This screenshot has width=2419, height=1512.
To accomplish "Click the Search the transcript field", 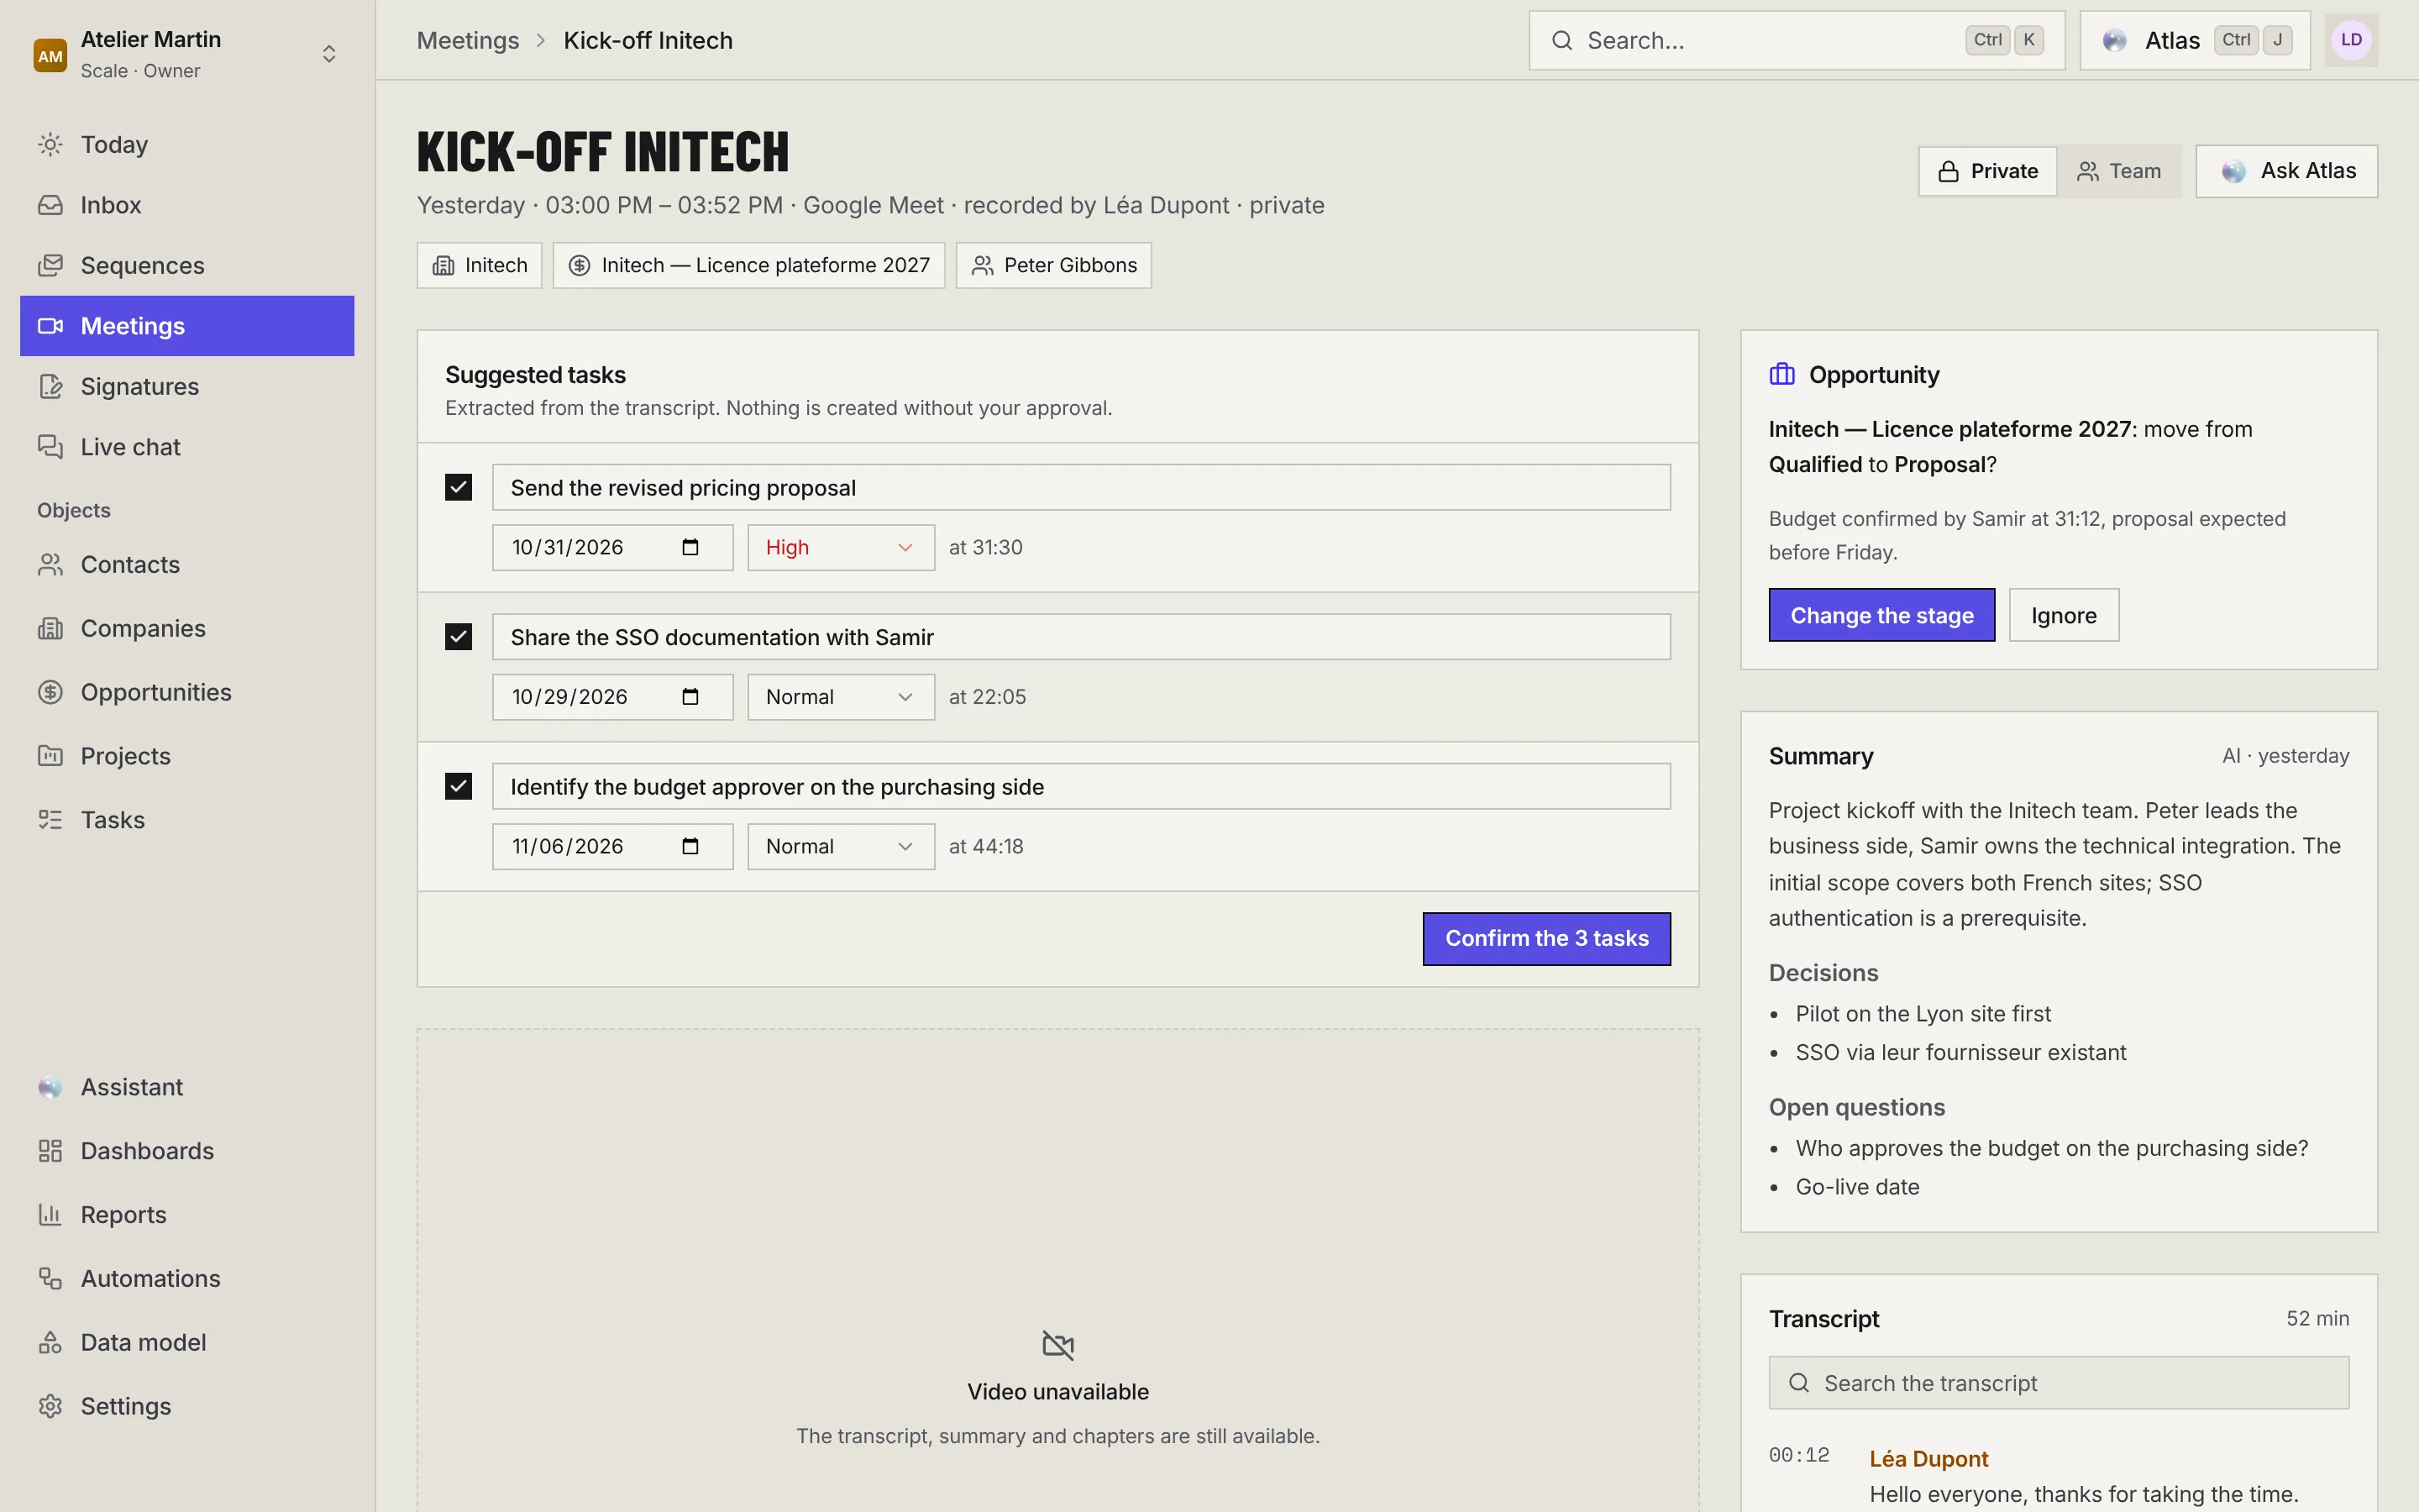I will (2058, 1383).
